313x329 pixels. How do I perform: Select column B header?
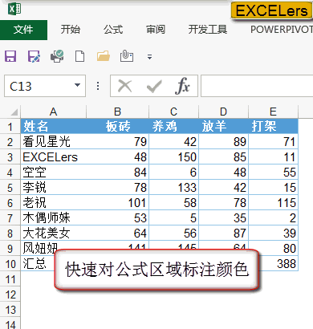coord(117,112)
